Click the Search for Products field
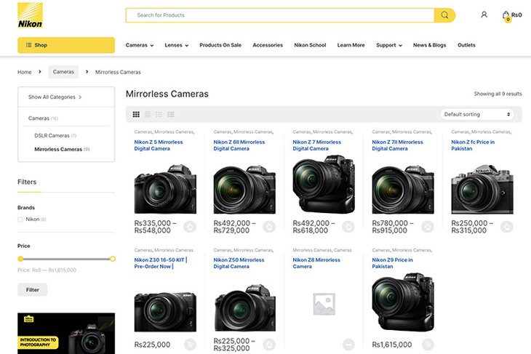 tap(280, 15)
